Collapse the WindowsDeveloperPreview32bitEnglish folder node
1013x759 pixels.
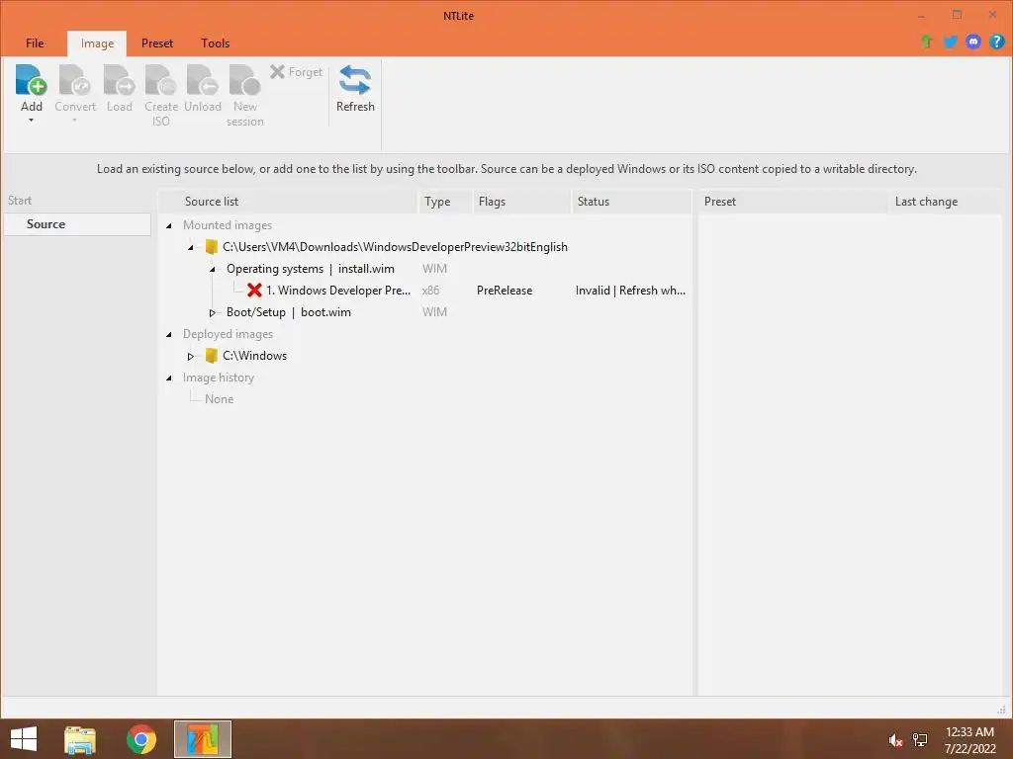[x=191, y=247]
